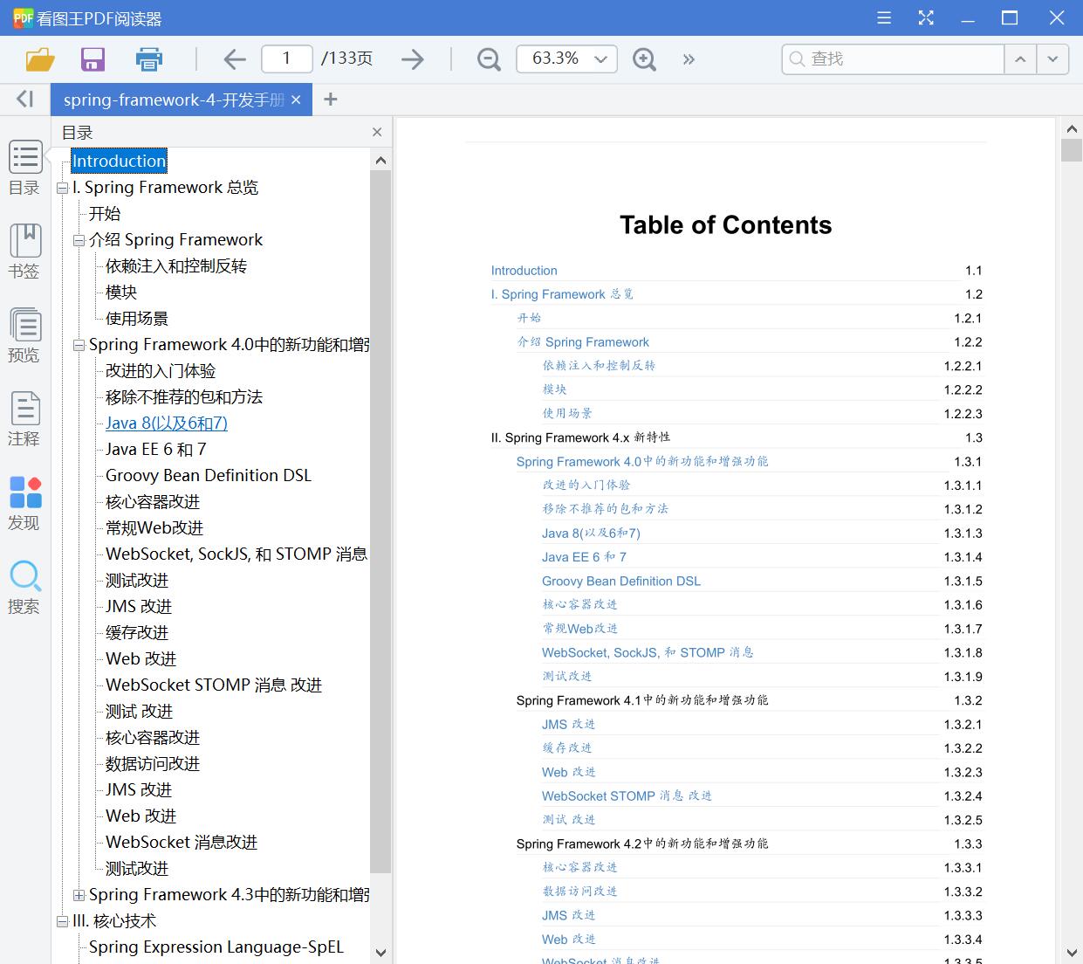Collapse the sidebar with the arrow-bar icon
Screen dimensions: 1083x964
click(25, 99)
